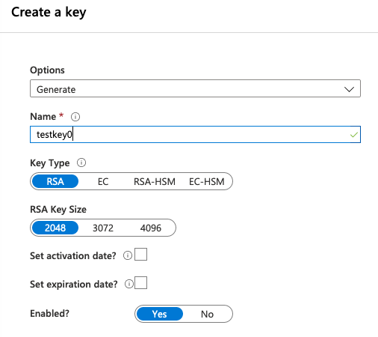The image size is (378, 337).
Task: Click the info icon next to Name
Action: pyautogui.click(x=75, y=117)
